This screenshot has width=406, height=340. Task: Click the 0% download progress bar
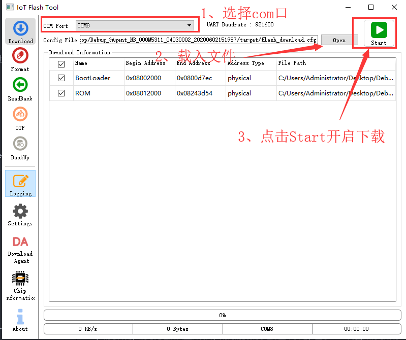pos(222,315)
